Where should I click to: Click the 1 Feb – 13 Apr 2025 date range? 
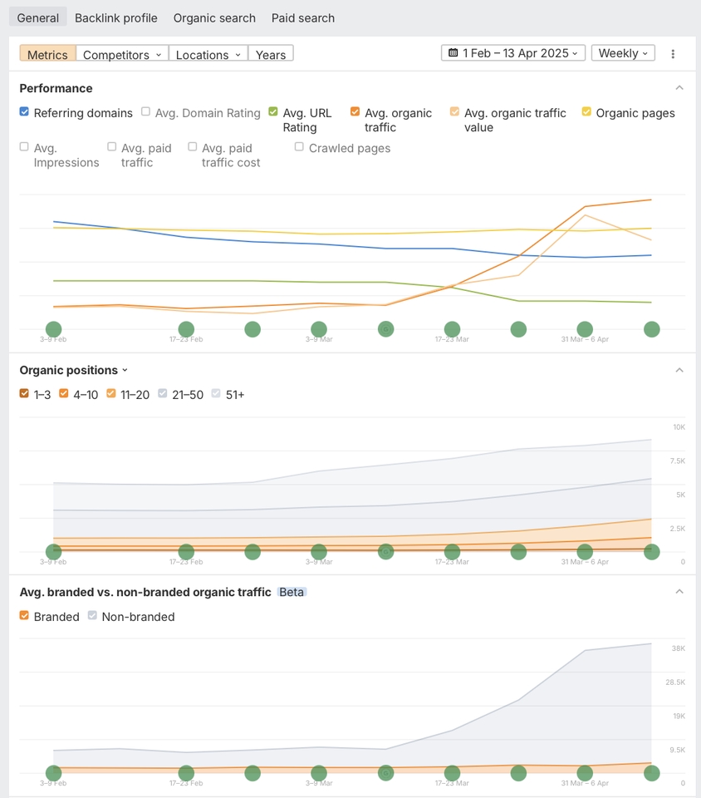pyautogui.click(x=512, y=52)
